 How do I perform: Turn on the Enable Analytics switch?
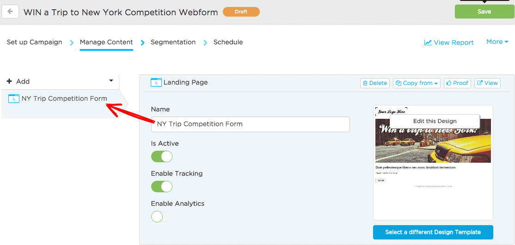coord(160,217)
